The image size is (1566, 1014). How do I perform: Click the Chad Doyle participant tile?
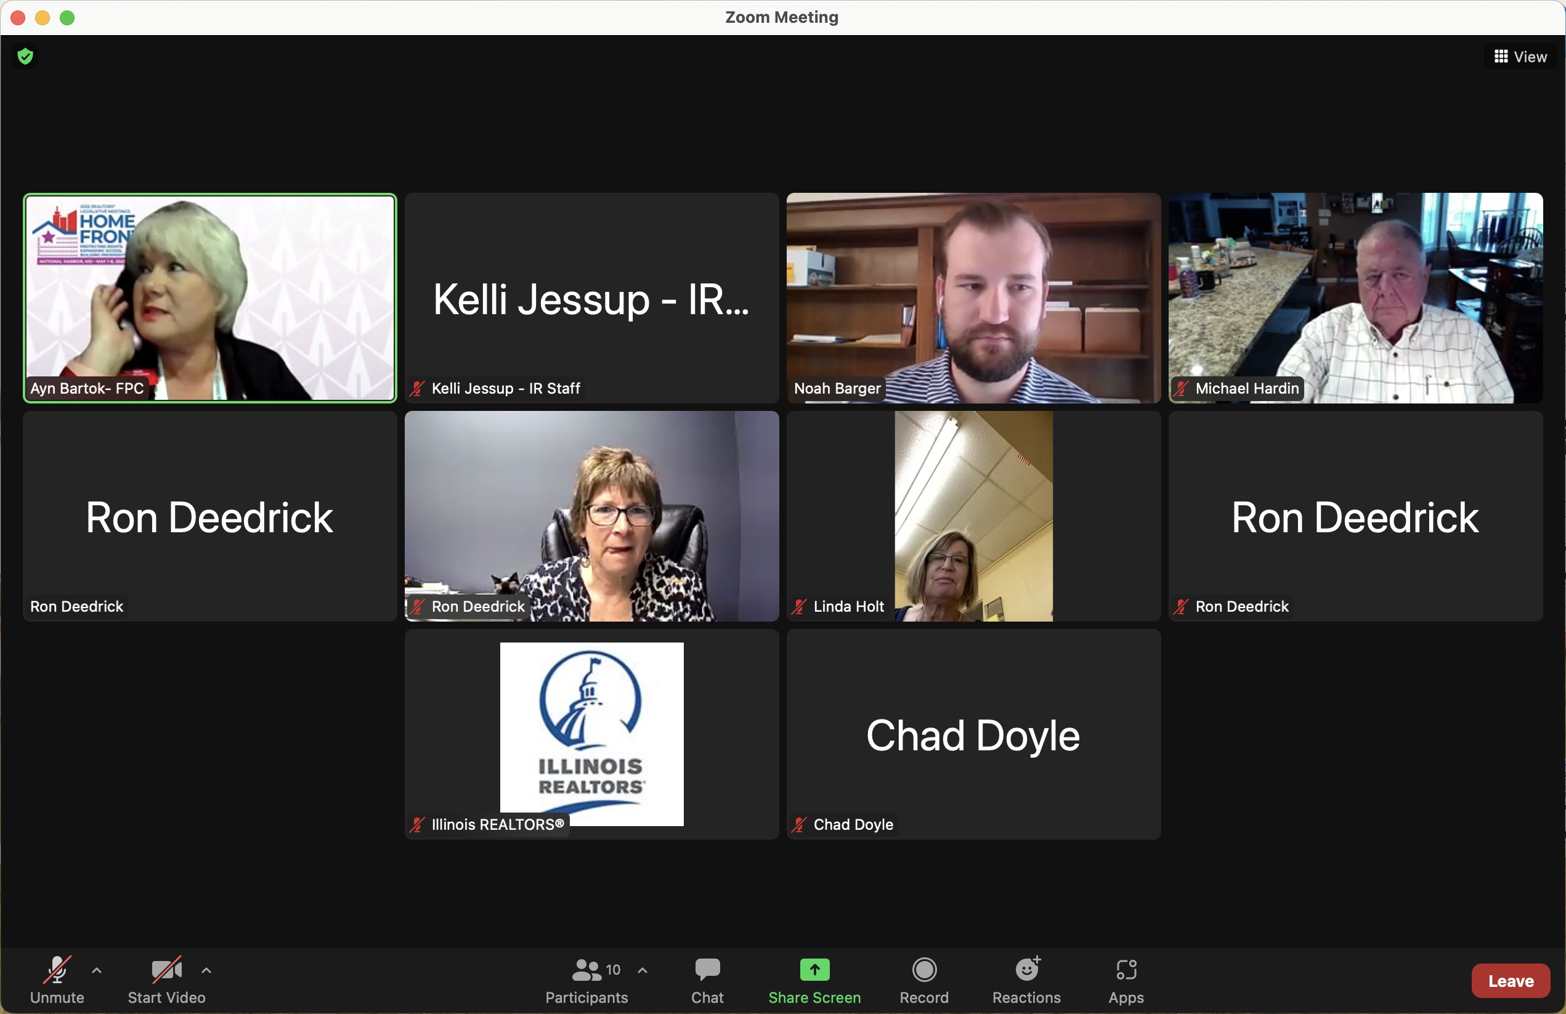(x=973, y=733)
